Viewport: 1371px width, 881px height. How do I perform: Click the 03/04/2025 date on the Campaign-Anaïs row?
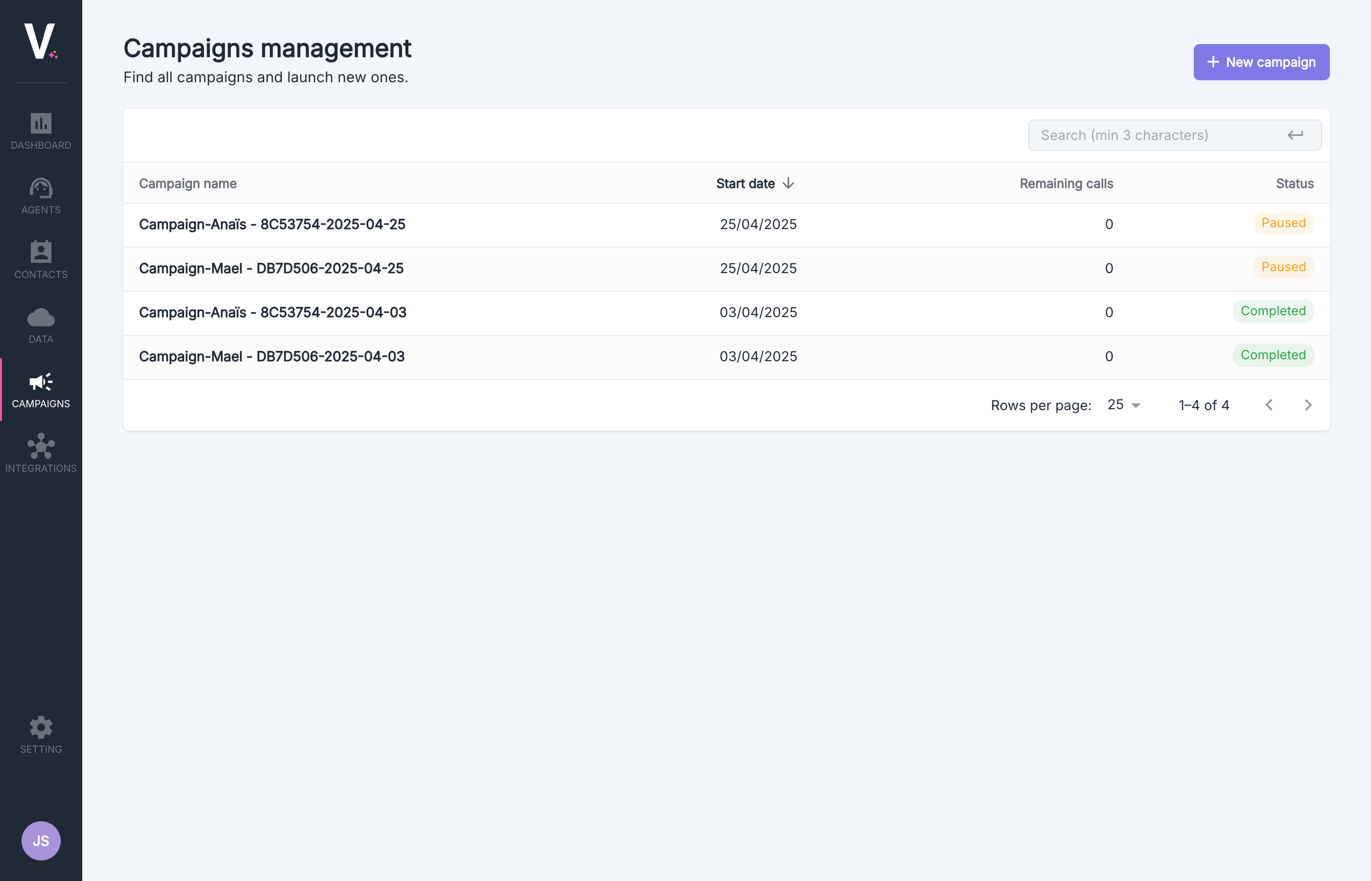pos(757,312)
